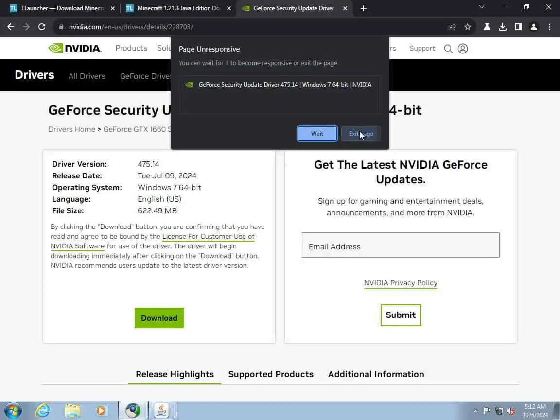Screen dimensions: 560x420
Task: Click the browser forward arrow
Action: pyautogui.click(x=26, y=27)
